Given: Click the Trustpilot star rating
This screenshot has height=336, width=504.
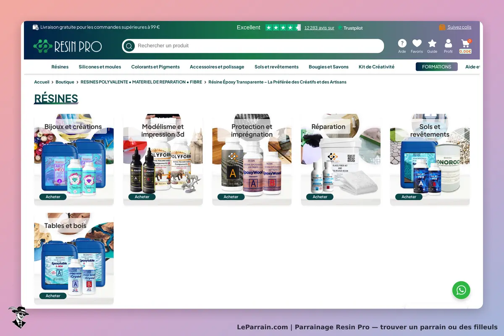Looking at the screenshot, I should pyautogui.click(x=283, y=28).
